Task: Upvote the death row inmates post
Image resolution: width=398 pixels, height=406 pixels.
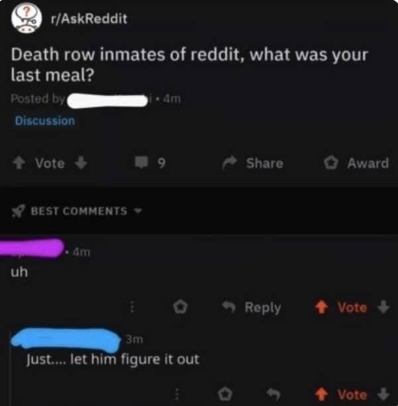Action: pos(20,163)
